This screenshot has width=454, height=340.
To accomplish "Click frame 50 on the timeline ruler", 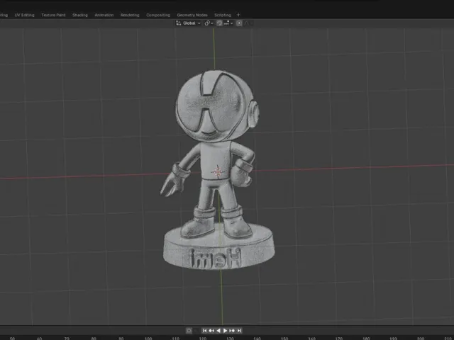I will (x=12, y=338).
